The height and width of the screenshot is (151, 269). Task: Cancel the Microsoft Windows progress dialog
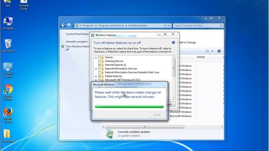tap(157, 115)
